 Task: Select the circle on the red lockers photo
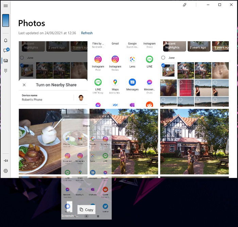pos(181,82)
